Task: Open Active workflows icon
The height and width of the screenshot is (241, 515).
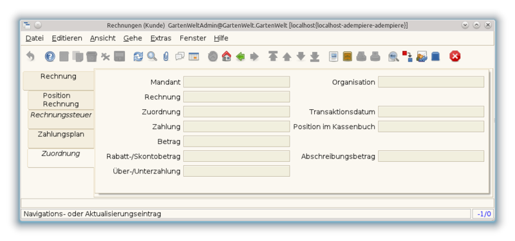Action: coord(407,57)
